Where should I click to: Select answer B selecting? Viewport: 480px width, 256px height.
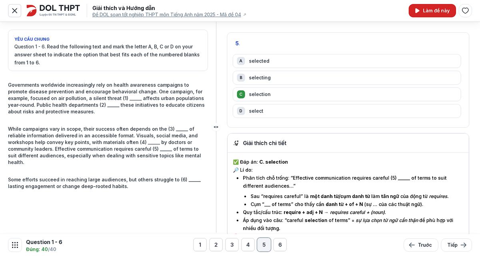[x=347, y=78]
